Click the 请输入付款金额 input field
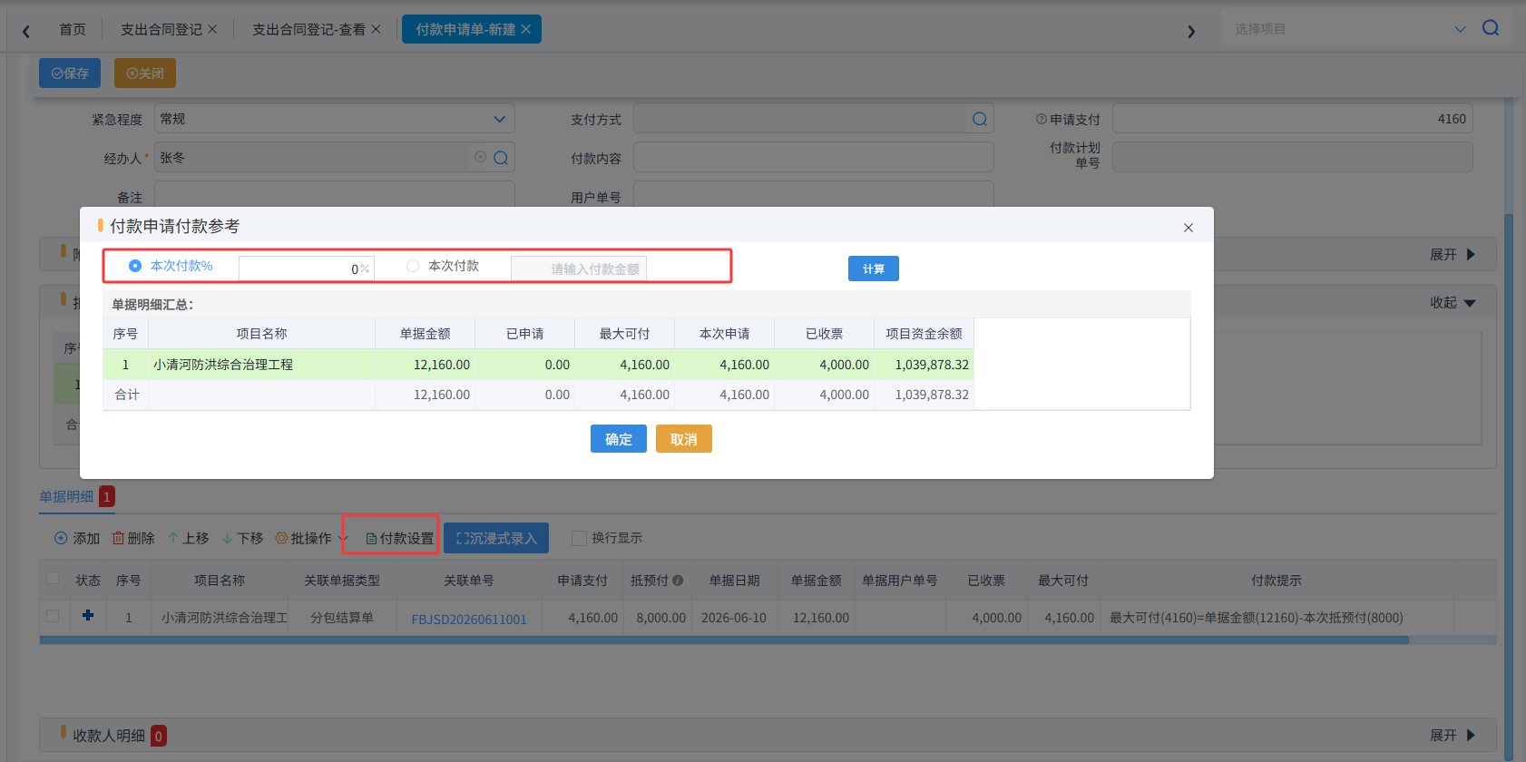This screenshot has height=762, width=1526. [579, 269]
